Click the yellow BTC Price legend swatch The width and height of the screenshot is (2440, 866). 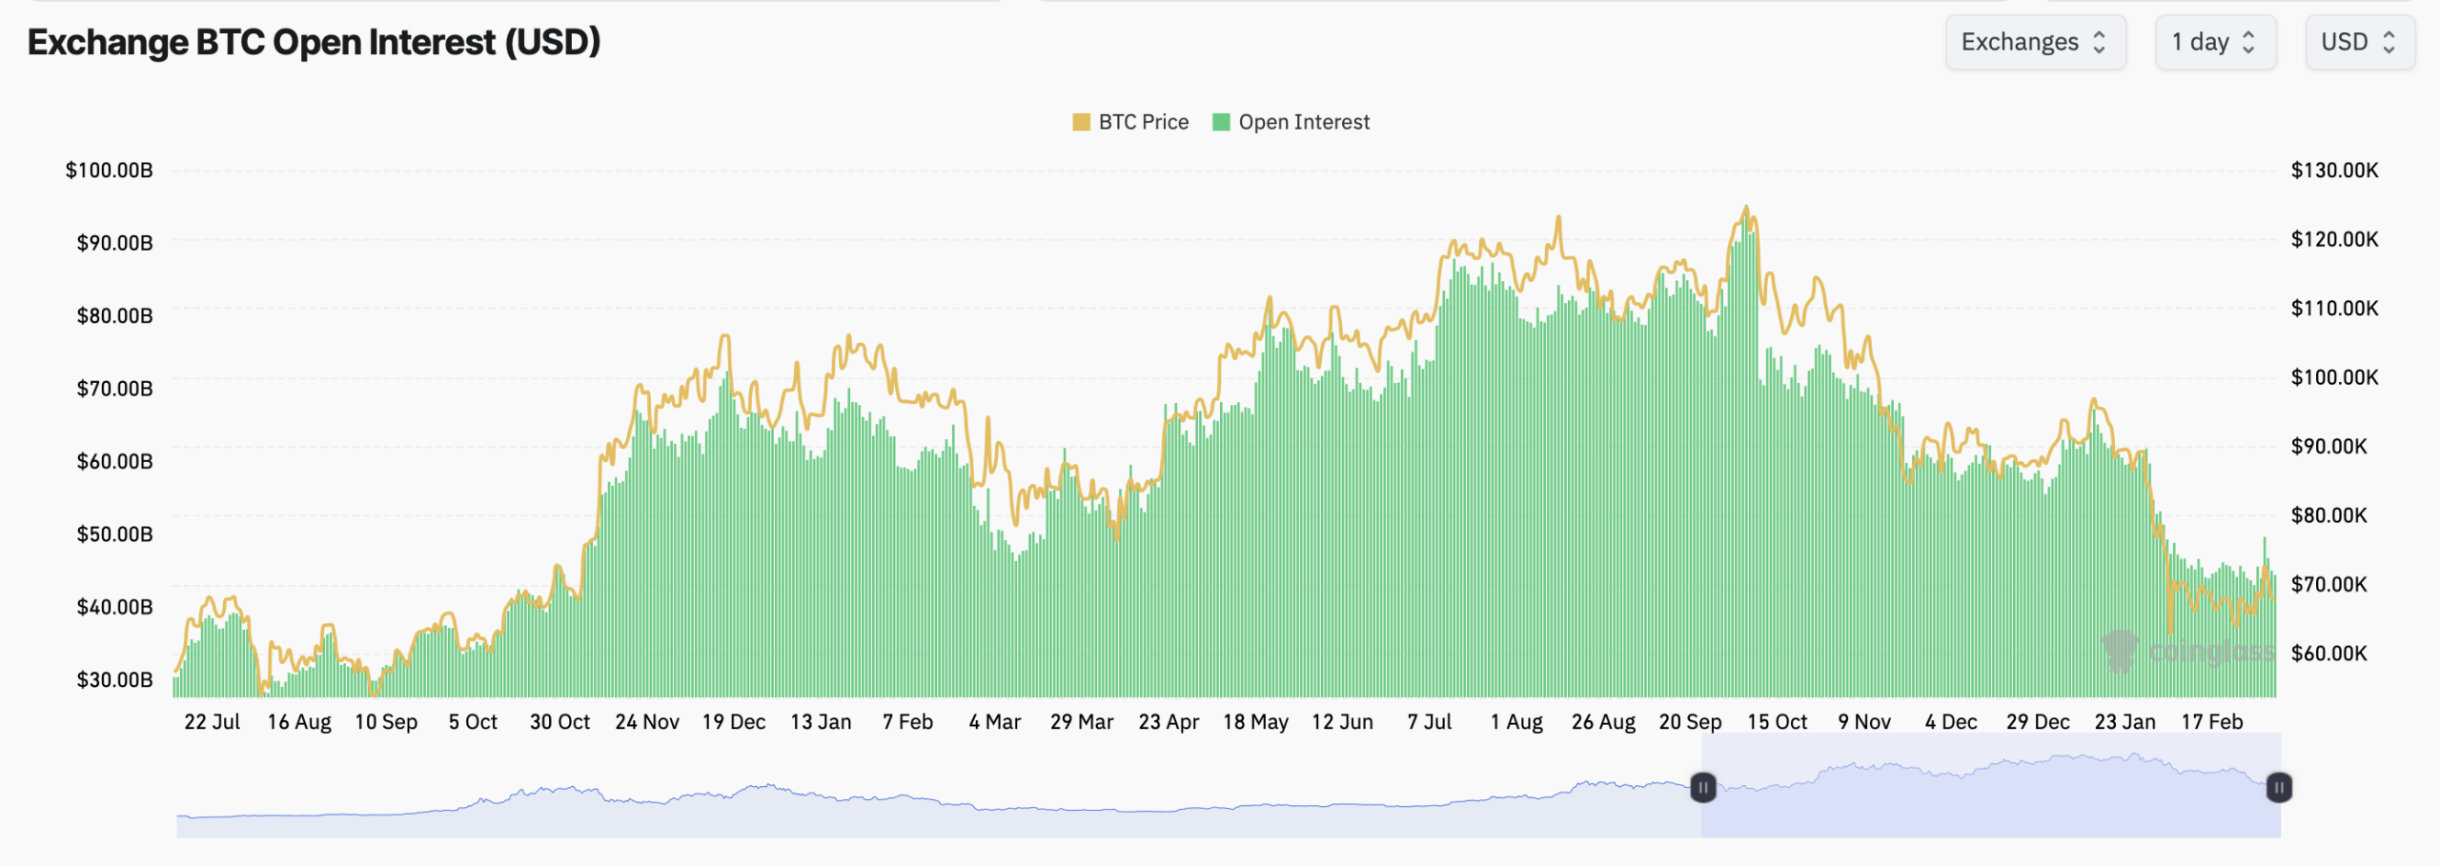point(1081,122)
